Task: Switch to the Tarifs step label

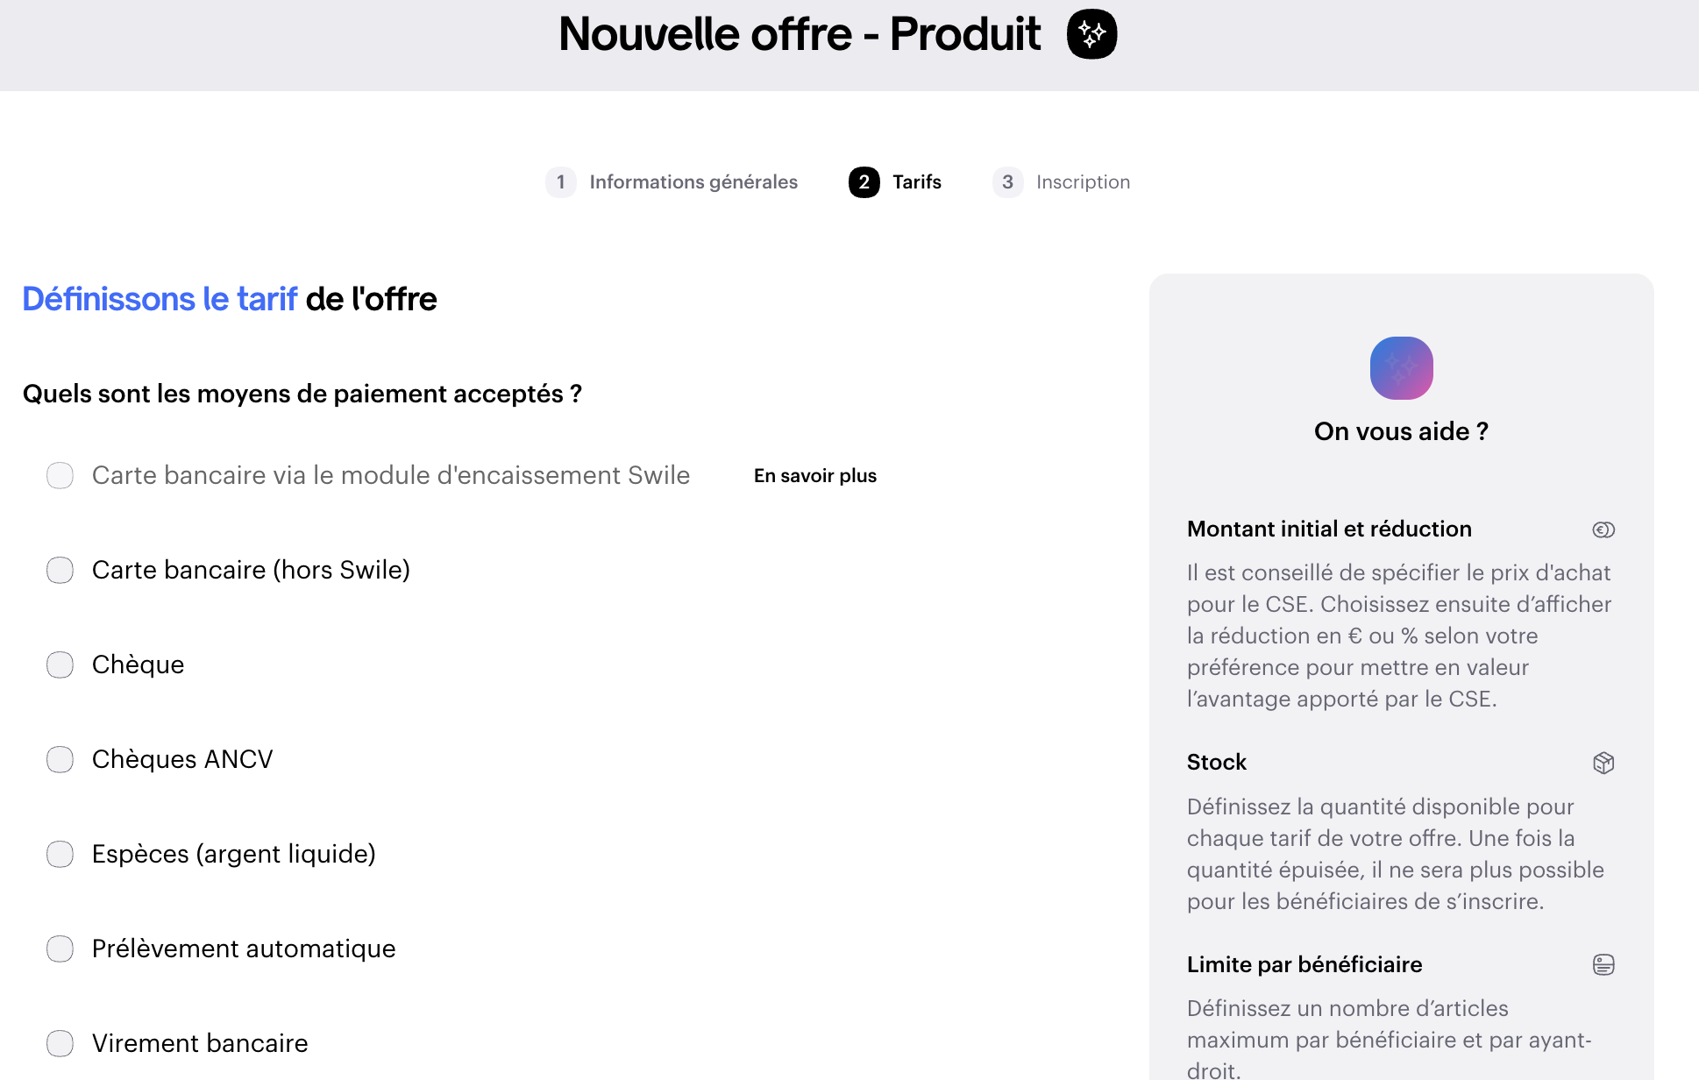Action: point(917,182)
